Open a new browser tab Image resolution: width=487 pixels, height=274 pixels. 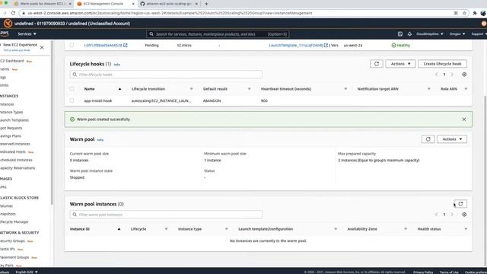coord(206,4)
